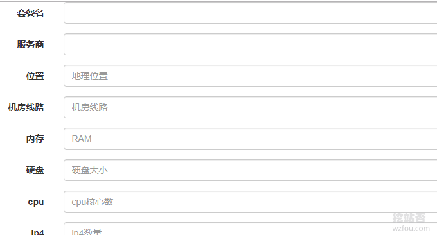Open the wzfou.com watermark link
This screenshot has width=437, height=235.
coord(411,229)
